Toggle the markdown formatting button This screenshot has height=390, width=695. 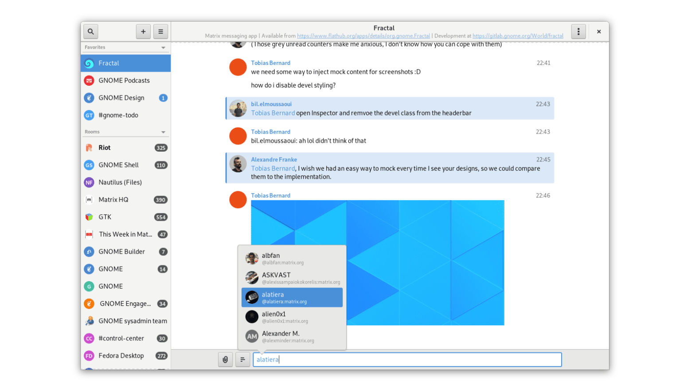tap(242, 359)
